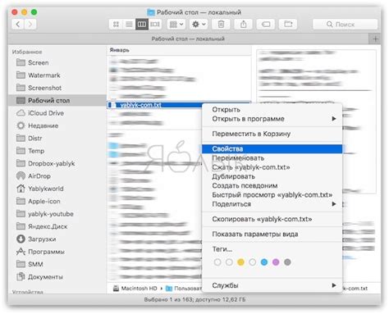Image resolution: width=389 pixels, height=314 pixels.
Task: Click Пользователи folder in the path bar
Action: coord(184,289)
